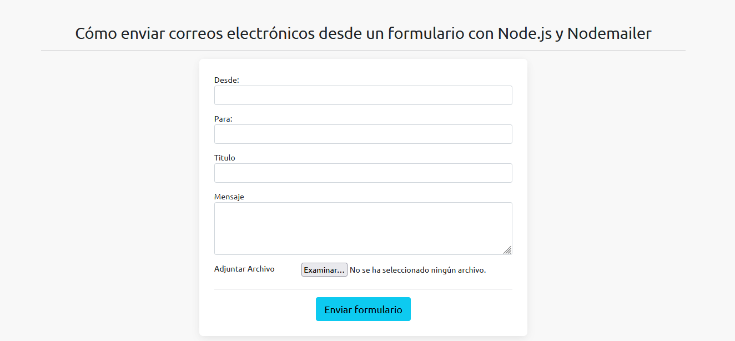Submit with the Enviar formulario button

[x=363, y=309]
